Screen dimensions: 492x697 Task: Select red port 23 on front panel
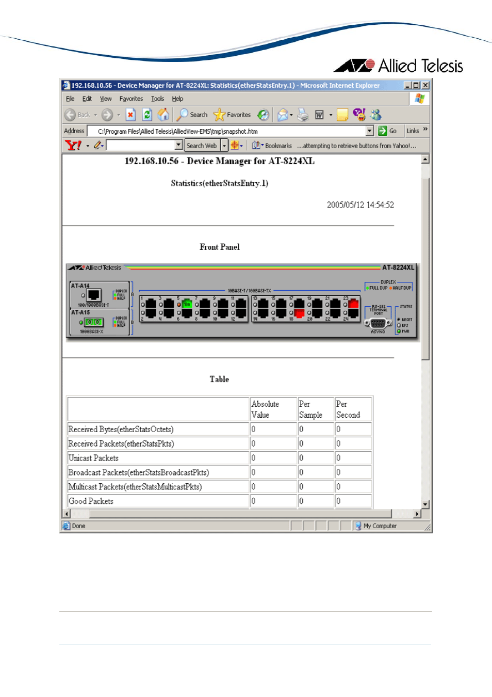pyautogui.click(x=353, y=304)
